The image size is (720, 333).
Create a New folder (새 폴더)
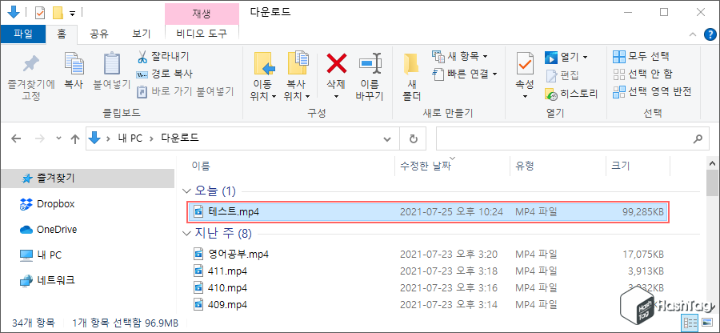pos(411,77)
